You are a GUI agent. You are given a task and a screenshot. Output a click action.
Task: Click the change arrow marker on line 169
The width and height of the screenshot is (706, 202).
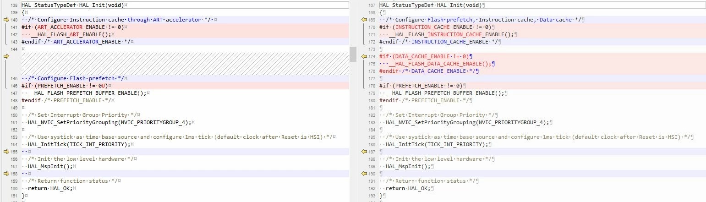tap(364, 20)
